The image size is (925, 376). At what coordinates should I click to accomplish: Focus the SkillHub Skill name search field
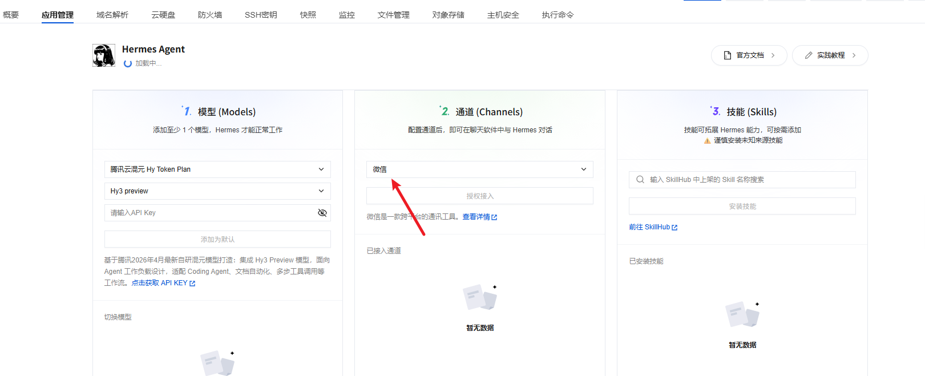click(742, 180)
